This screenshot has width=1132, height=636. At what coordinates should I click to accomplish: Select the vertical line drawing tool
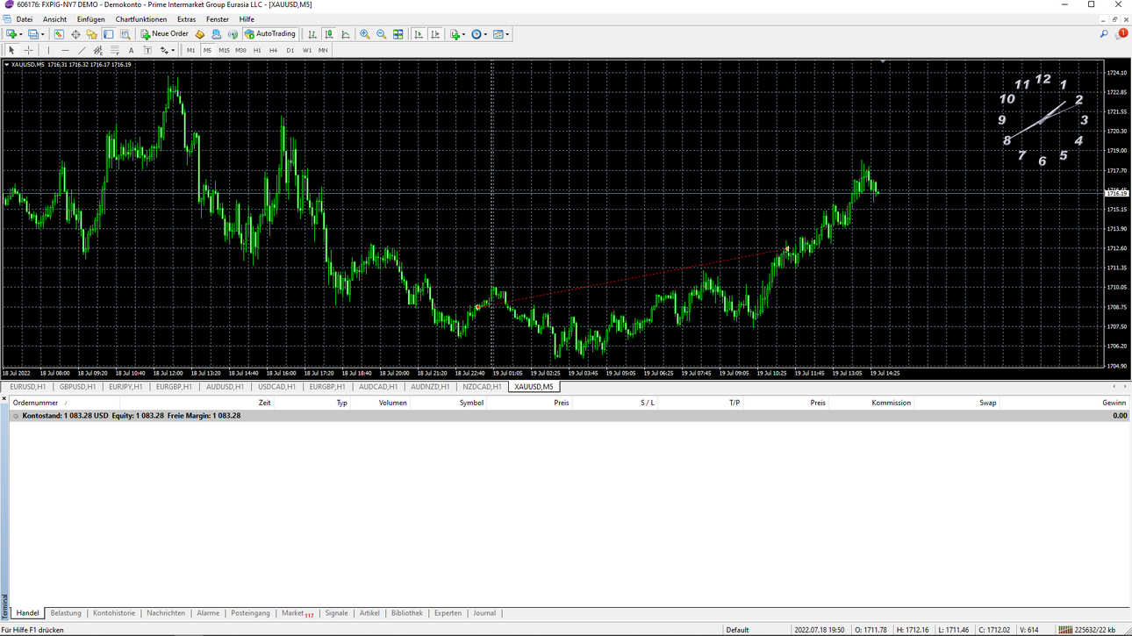click(x=48, y=50)
